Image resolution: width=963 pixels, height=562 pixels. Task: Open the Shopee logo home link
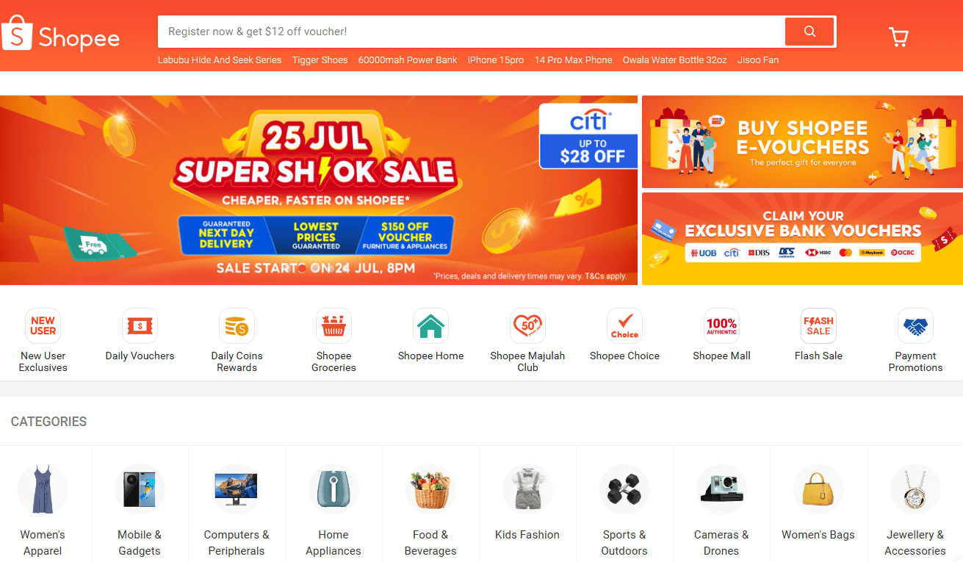[x=61, y=35]
